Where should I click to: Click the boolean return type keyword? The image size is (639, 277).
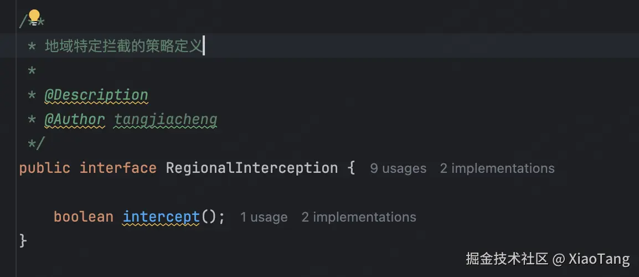(83, 217)
